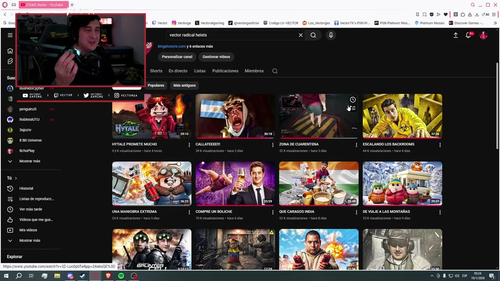Start voice search with microphone

[331, 35]
